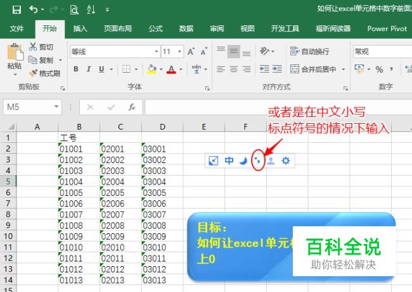Select the 开发工具 tab
Image resolution: width=412 pixels, height=292 pixels.
pyautogui.click(x=285, y=28)
